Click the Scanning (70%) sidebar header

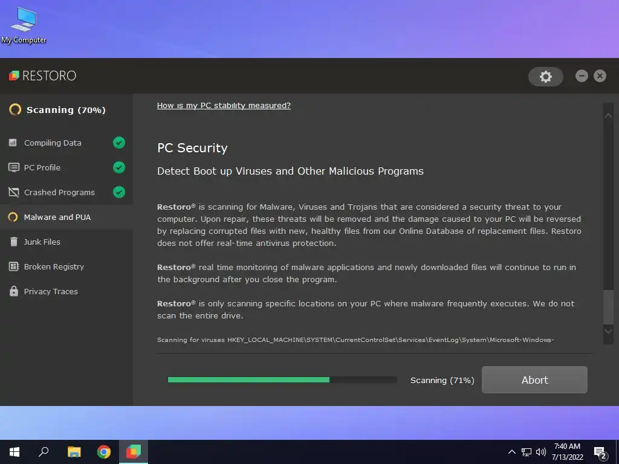pyautogui.click(x=66, y=110)
